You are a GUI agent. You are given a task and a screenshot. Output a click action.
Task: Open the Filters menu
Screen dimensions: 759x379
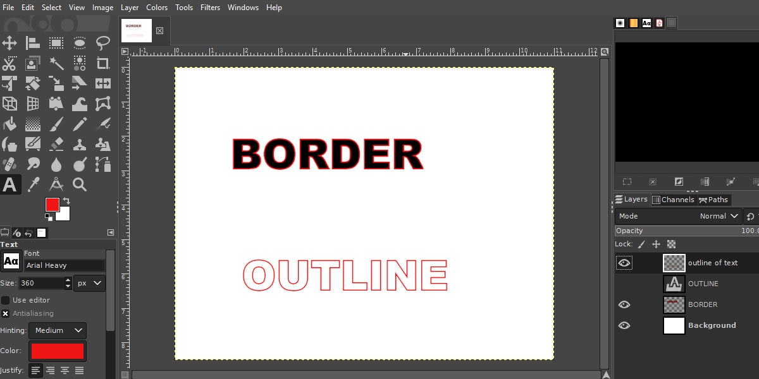click(210, 8)
